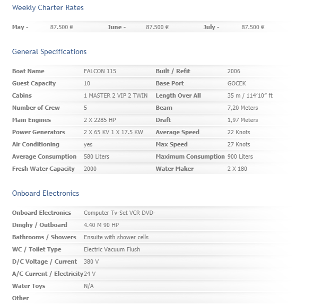Click the 'Length Over All' label

point(178,95)
